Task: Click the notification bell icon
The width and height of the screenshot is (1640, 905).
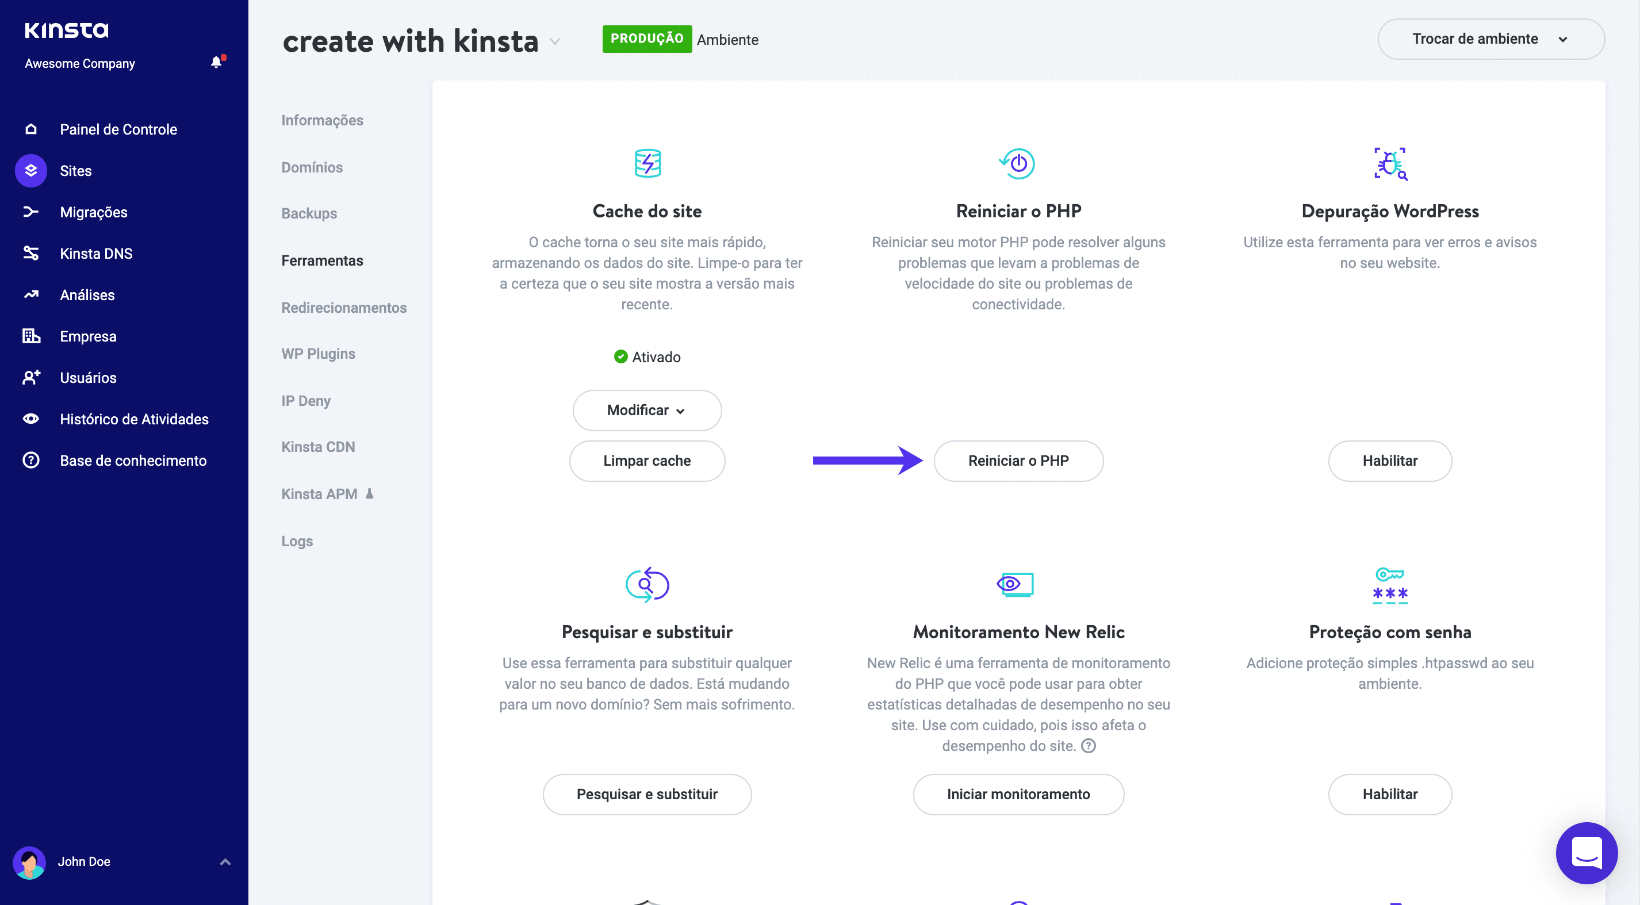Action: tap(216, 62)
